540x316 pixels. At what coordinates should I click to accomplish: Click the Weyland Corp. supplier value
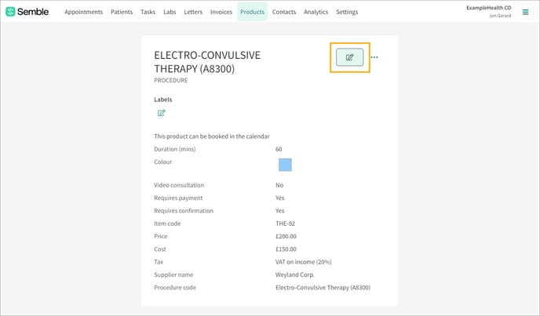point(295,274)
